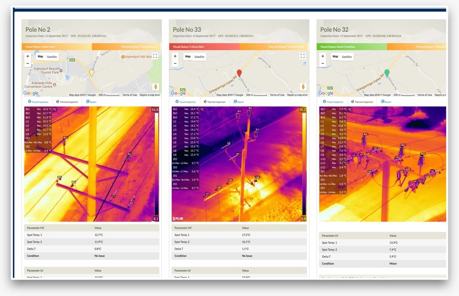This screenshot has height=296, width=459.
Task: Click the Street View pegman on Pole No 2 map
Action: tap(156, 86)
